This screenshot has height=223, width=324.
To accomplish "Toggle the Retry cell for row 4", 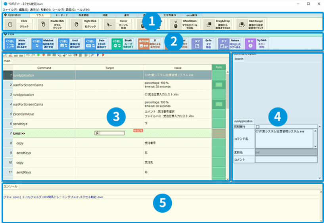I will [219, 104].
